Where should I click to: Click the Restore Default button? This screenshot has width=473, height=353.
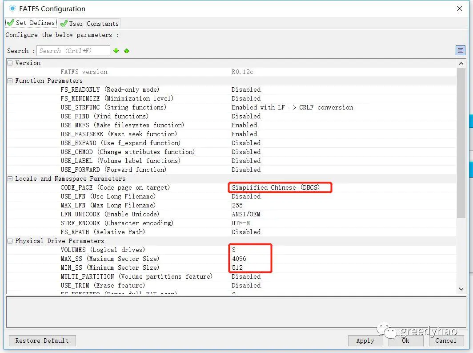tap(42, 341)
